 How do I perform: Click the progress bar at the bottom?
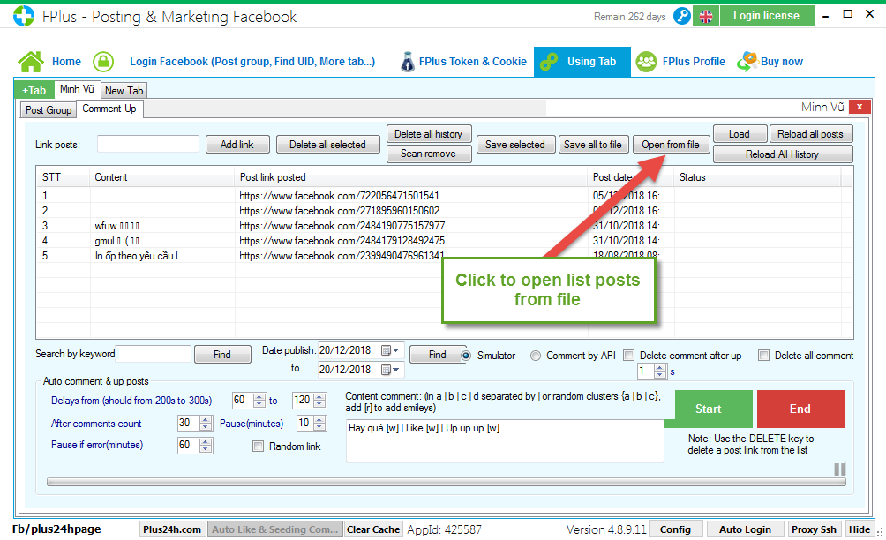(x=447, y=482)
